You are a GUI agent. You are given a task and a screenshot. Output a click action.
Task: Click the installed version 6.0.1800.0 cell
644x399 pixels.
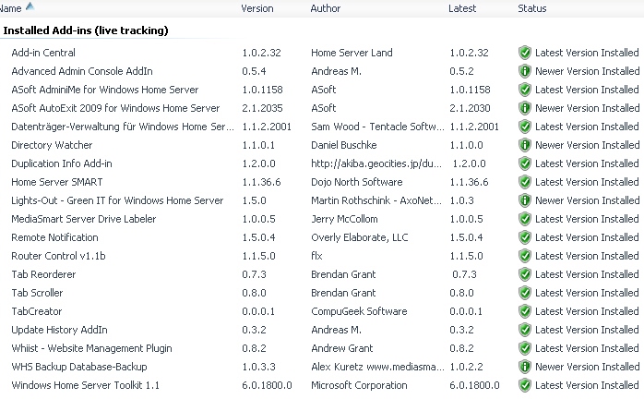point(267,385)
